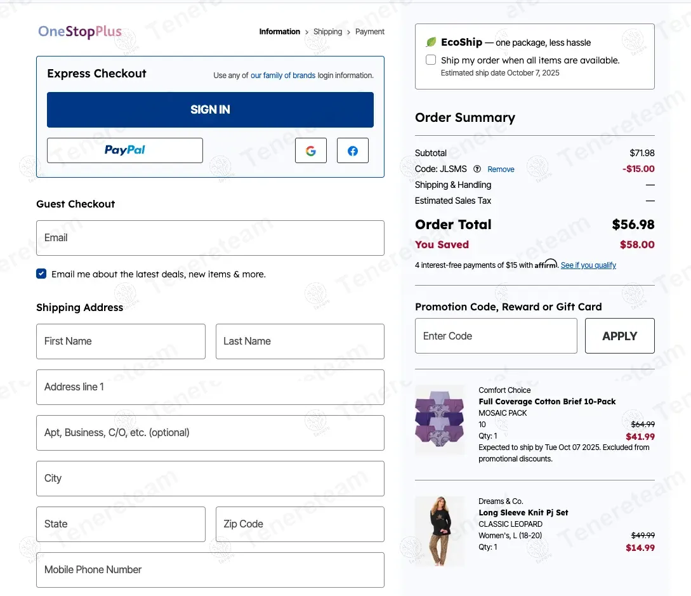Viewport: 691px width, 596px height.
Task: Click the promo code help icon
Action: 477,169
